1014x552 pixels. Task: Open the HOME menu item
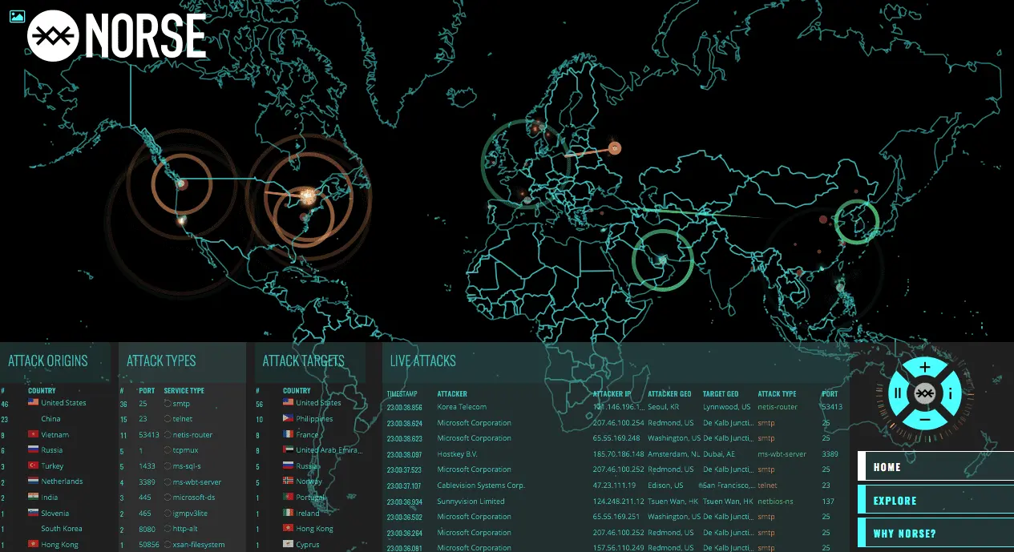(935, 467)
